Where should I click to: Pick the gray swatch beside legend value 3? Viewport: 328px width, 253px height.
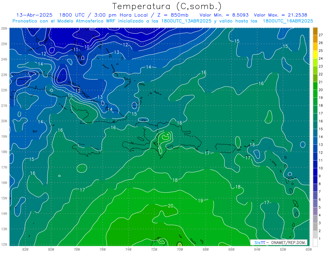coord(315,219)
